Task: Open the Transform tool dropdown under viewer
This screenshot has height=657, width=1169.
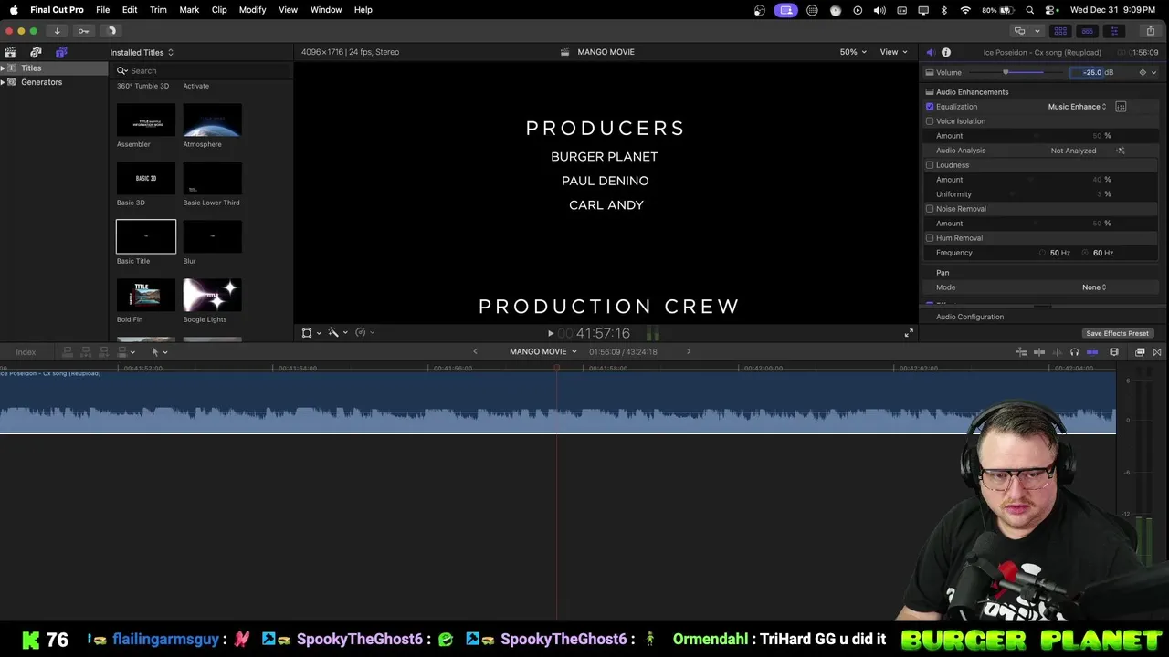Action: click(x=311, y=333)
